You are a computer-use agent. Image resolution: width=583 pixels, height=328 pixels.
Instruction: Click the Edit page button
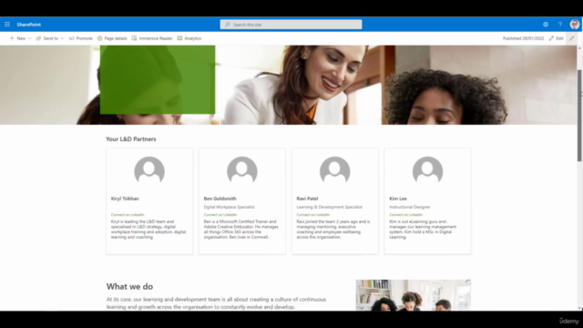[556, 38]
